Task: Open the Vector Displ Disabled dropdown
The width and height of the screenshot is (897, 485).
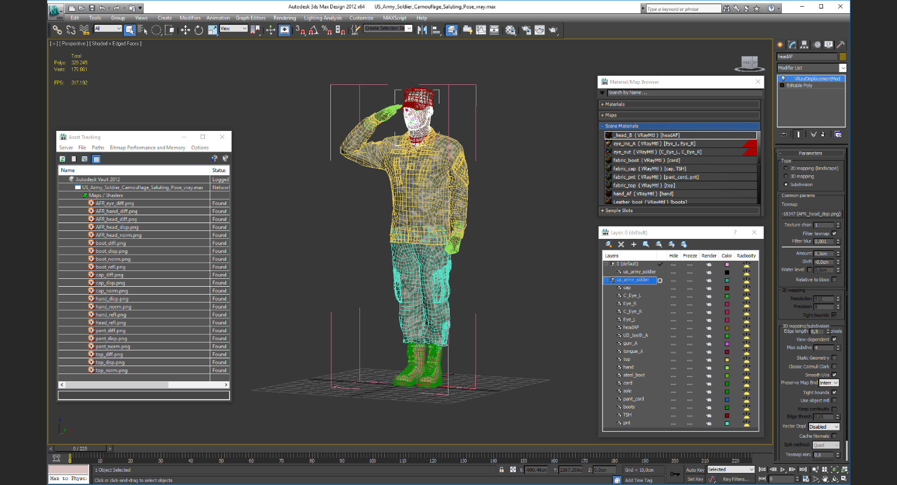Action: tap(824, 426)
